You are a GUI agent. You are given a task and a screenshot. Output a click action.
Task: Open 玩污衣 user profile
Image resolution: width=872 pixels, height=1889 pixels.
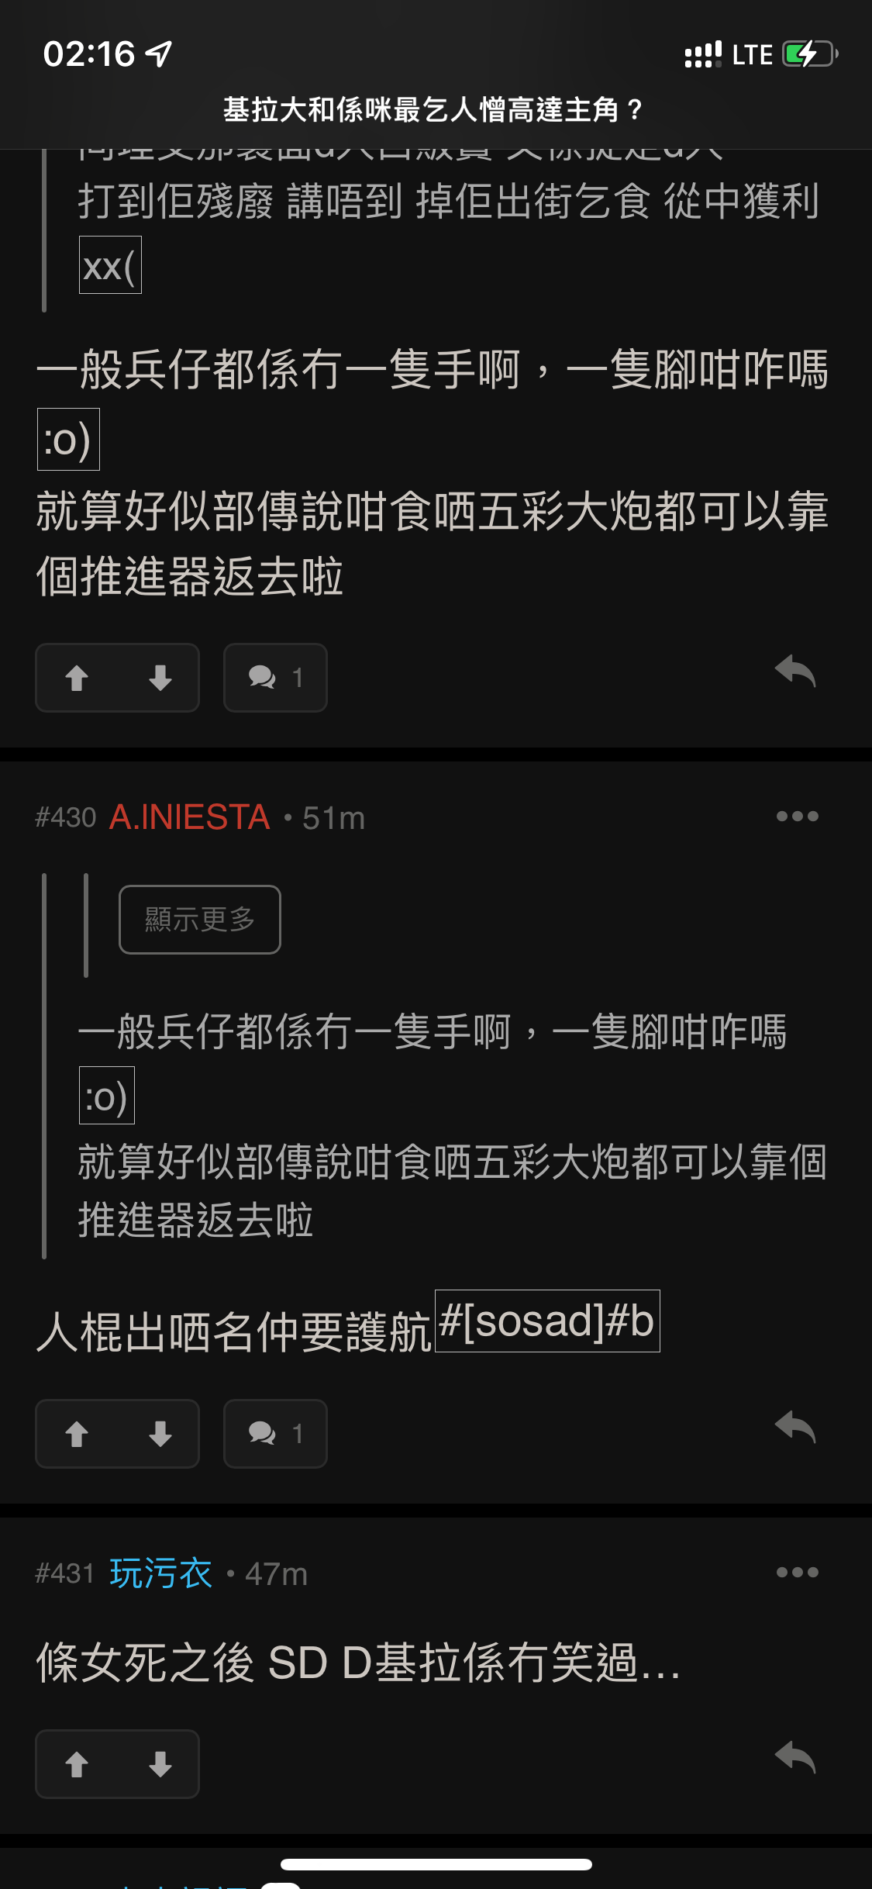(x=160, y=1573)
